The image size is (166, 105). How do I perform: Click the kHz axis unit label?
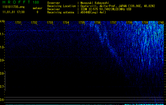coord(2,21)
